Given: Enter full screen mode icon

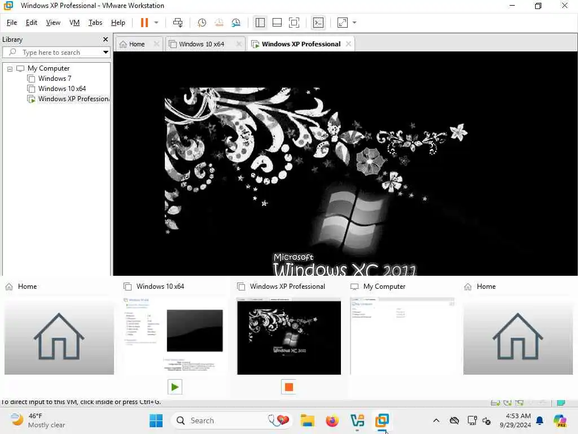Looking at the screenshot, I should point(294,23).
